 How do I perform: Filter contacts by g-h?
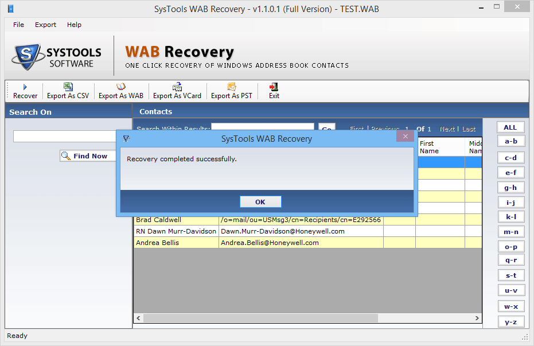tap(511, 188)
